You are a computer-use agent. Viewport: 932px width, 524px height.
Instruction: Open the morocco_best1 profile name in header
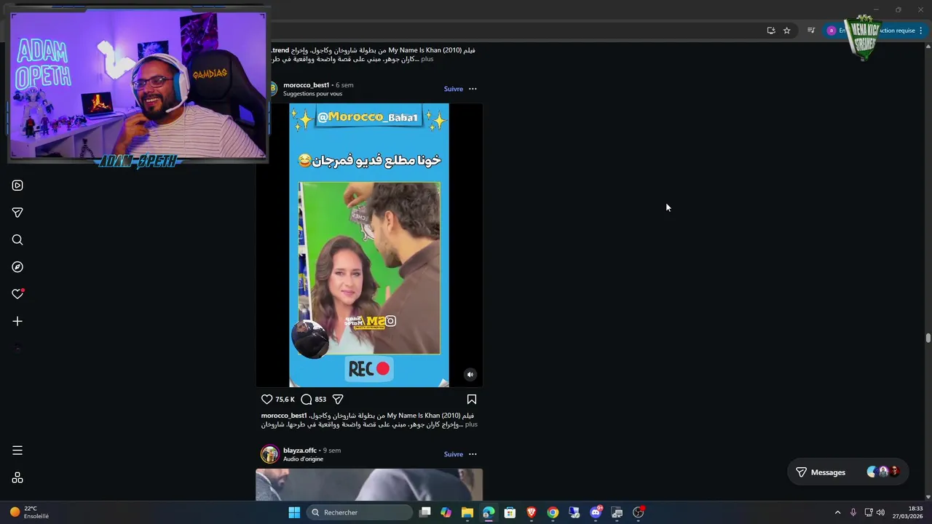(306, 85)
